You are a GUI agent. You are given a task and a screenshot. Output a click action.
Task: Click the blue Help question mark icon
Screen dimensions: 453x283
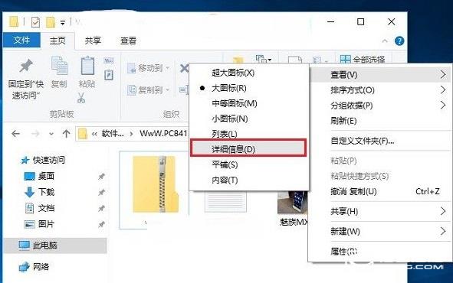click(399, 41)
